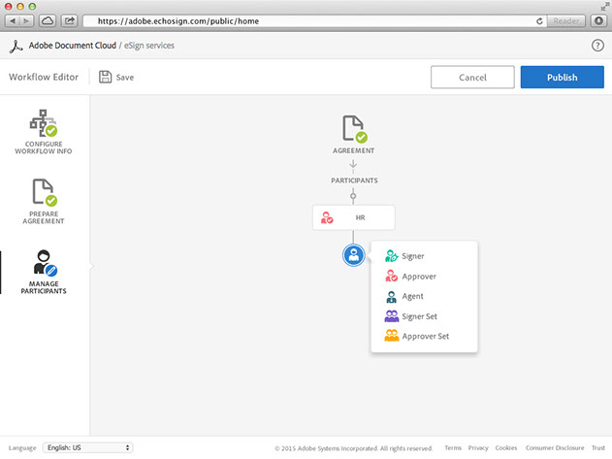This screenshot has width=612, height=459.
Task: Click the browser share icon
Action: click(70, 20)
